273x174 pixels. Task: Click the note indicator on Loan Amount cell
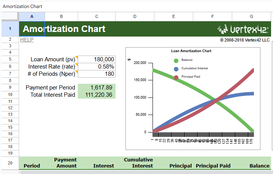point(76,57)
